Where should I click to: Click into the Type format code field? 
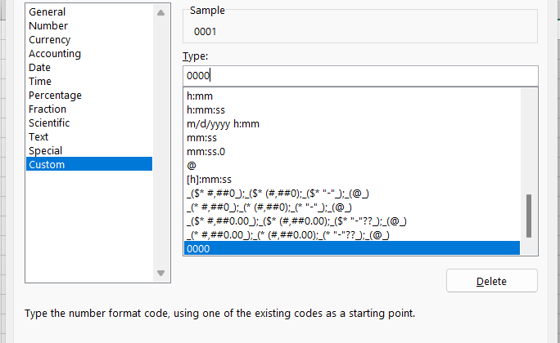pos(360,75)
